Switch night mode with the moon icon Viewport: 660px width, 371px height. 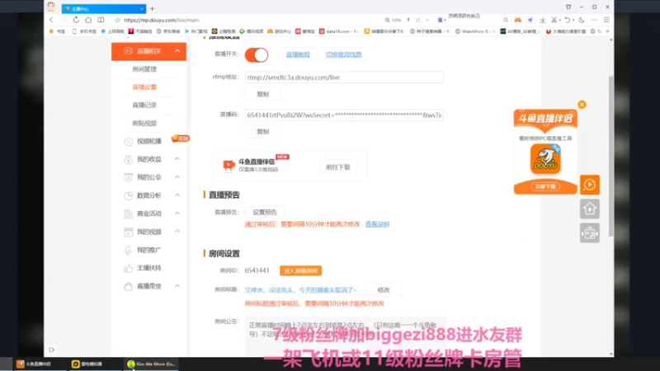pos(582,20)
